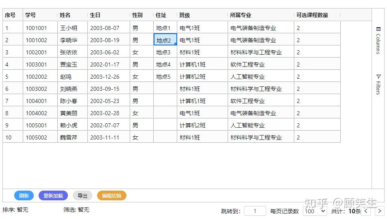Viewport: 387px width, 219px height.
Task: Select the cell 赵鸣
Action: (72, 76)
